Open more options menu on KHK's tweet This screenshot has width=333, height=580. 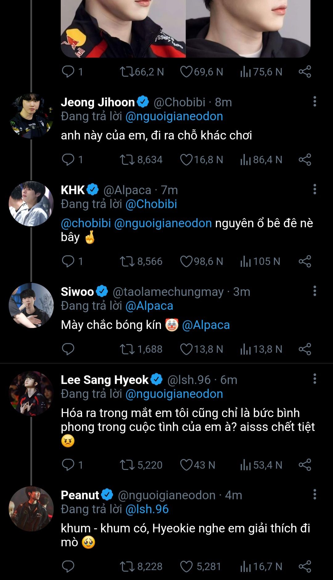pos(314,189)
